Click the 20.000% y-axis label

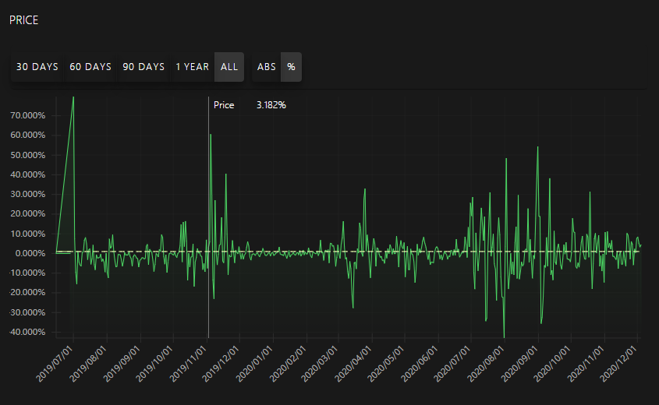[x=28, y=214]
